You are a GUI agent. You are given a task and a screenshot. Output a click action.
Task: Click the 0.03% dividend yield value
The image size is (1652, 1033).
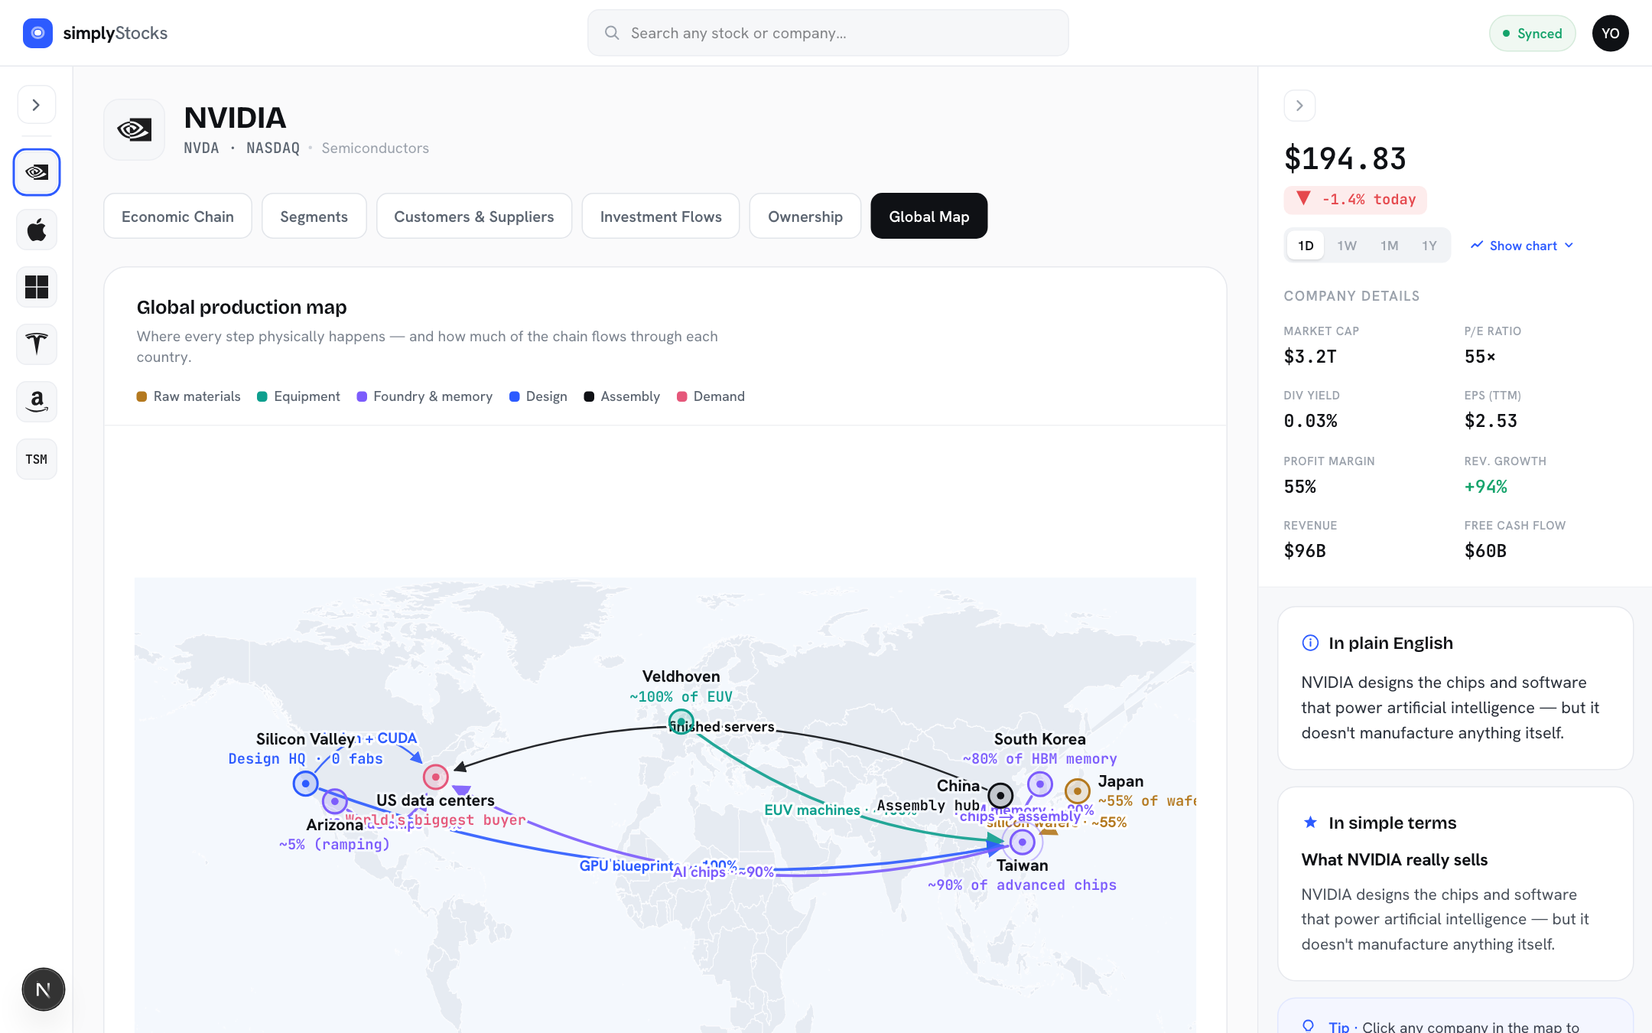[1310, 421]
